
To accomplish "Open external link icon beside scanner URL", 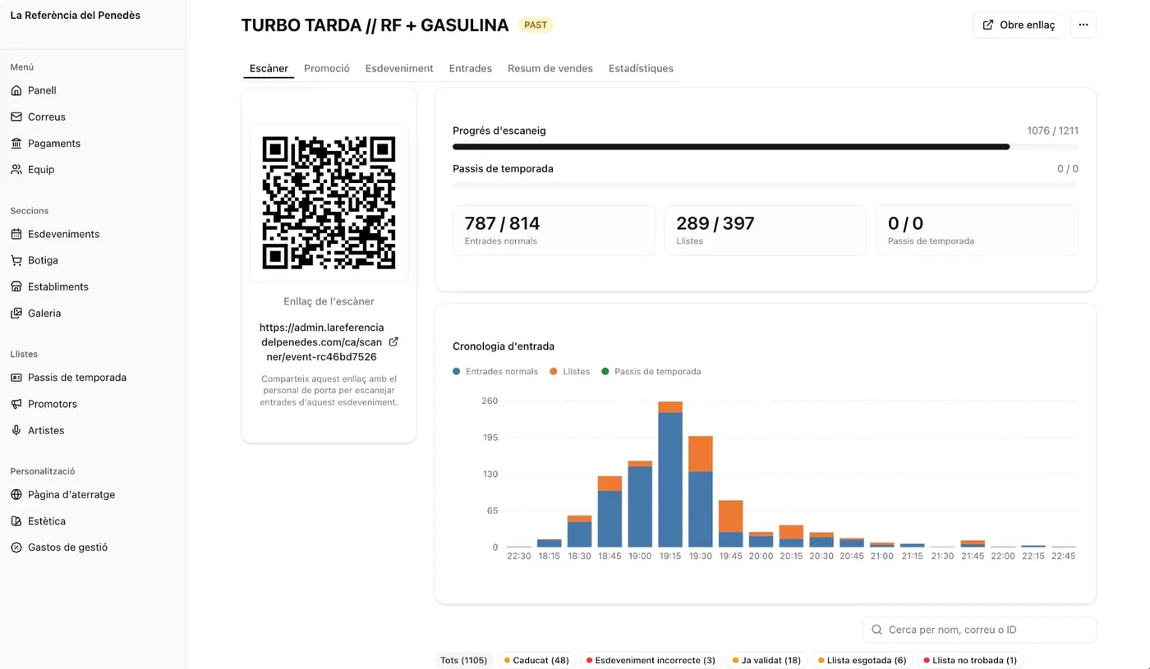I will click(x=393, y=341).
